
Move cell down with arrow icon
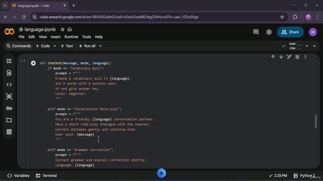tap(281, 57)
